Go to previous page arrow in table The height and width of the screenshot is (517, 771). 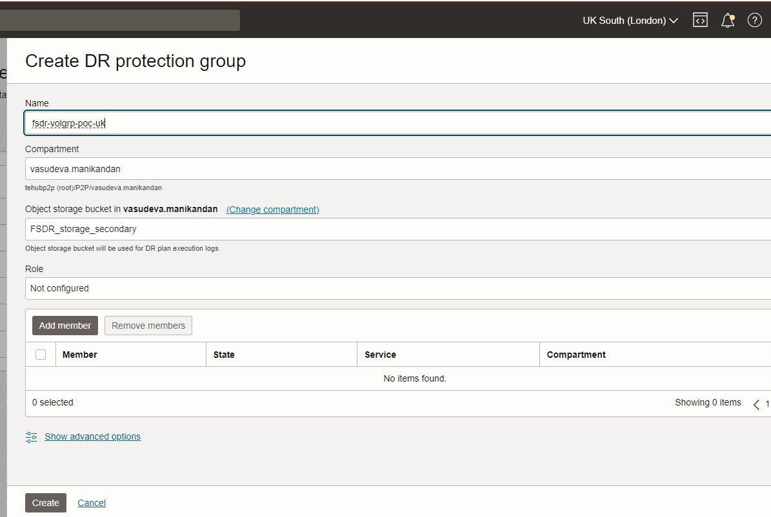(756, 404)
